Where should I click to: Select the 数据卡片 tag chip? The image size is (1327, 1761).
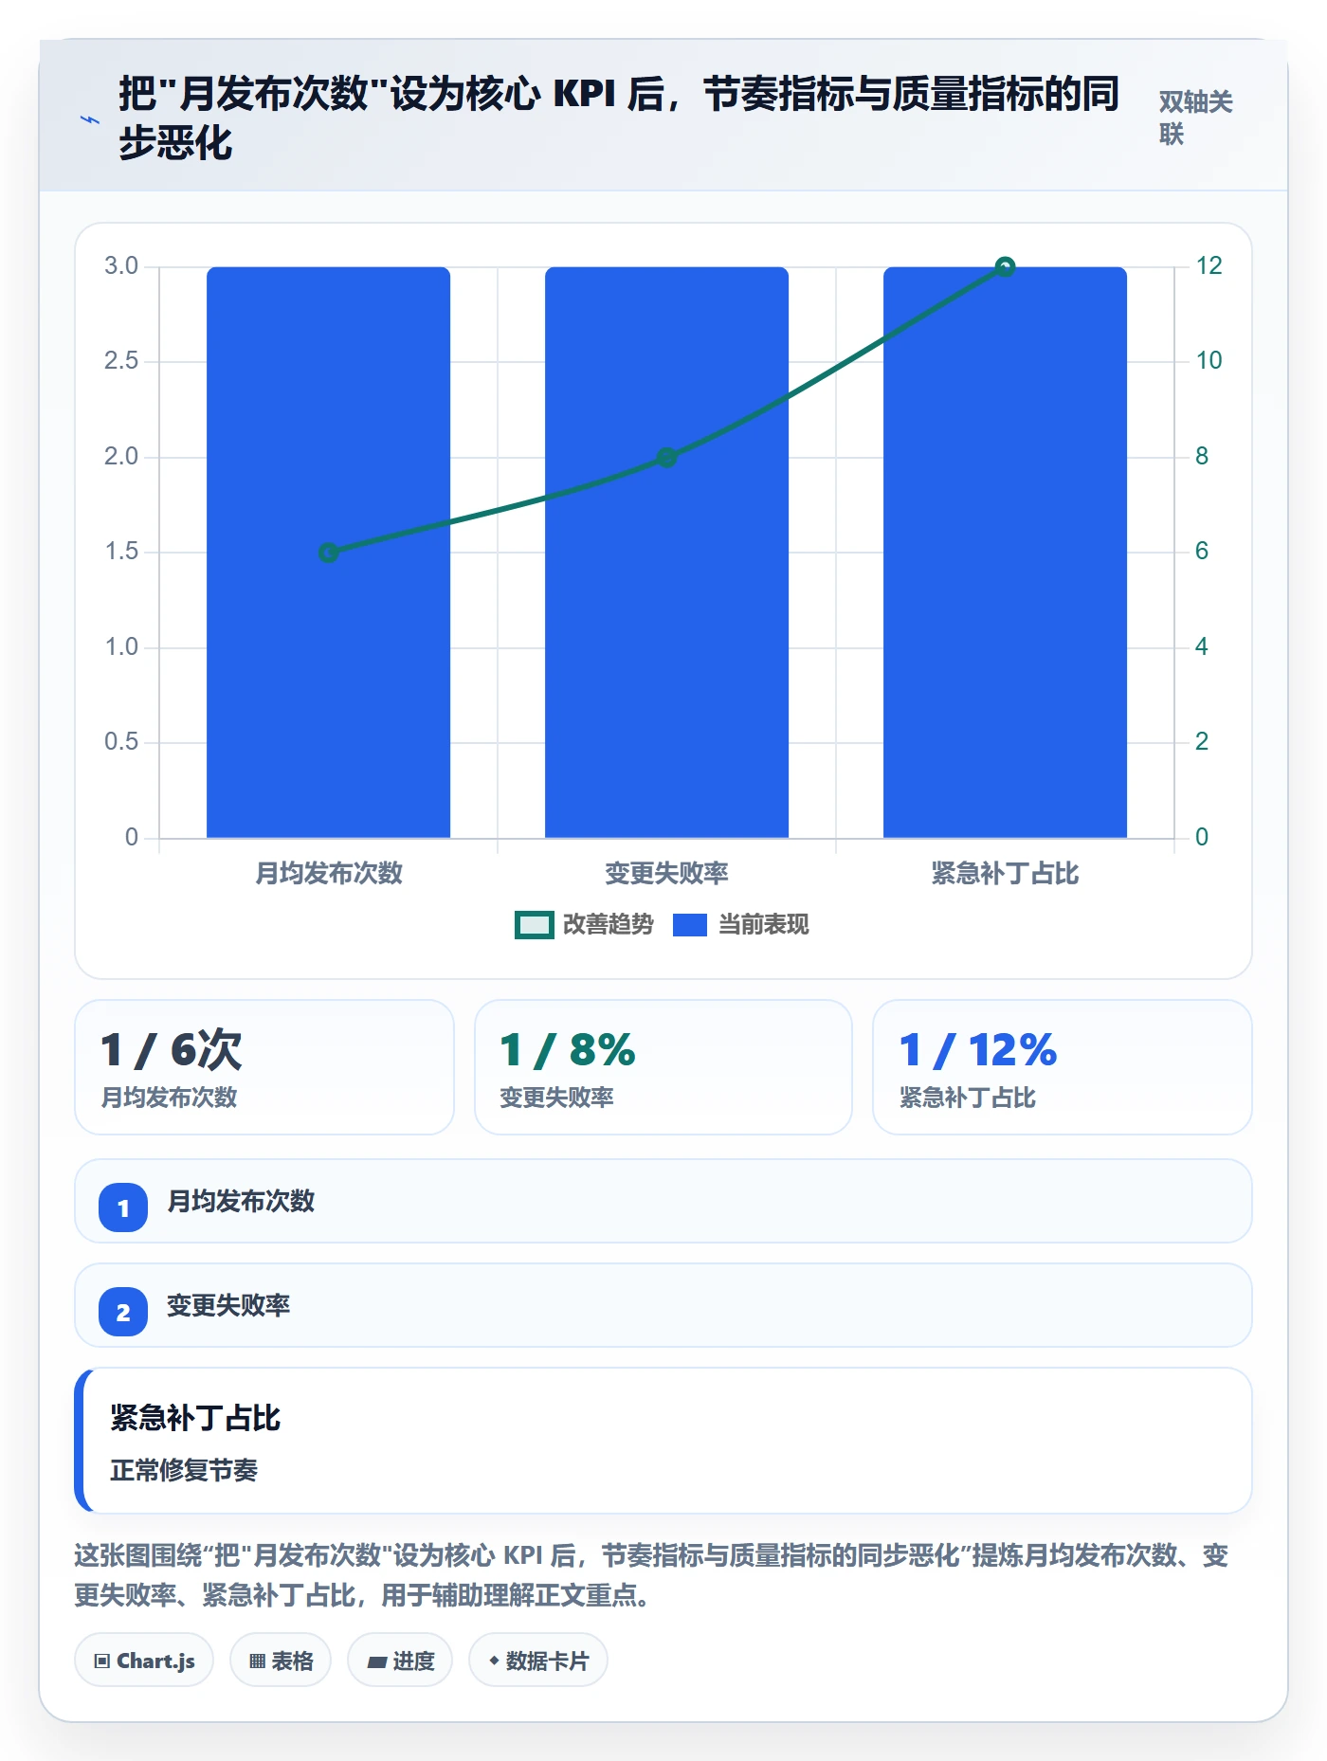point(538,1661)
